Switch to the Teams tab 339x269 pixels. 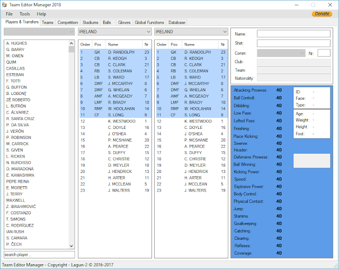pos(47,22)
